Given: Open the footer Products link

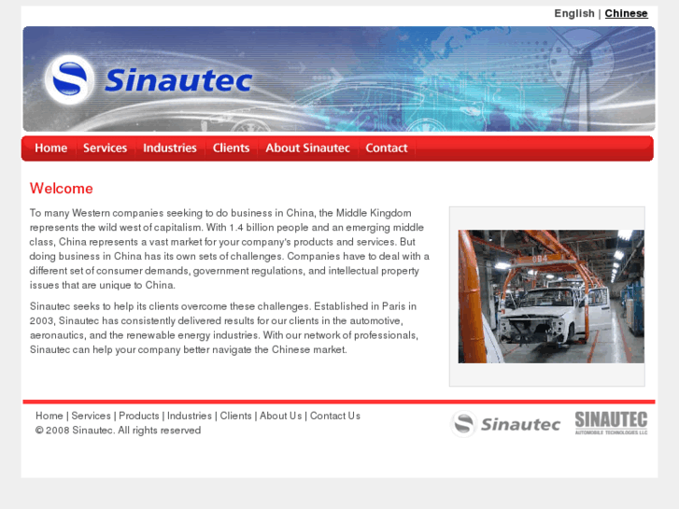Looking at the screenshot, I should coord(139,416).
